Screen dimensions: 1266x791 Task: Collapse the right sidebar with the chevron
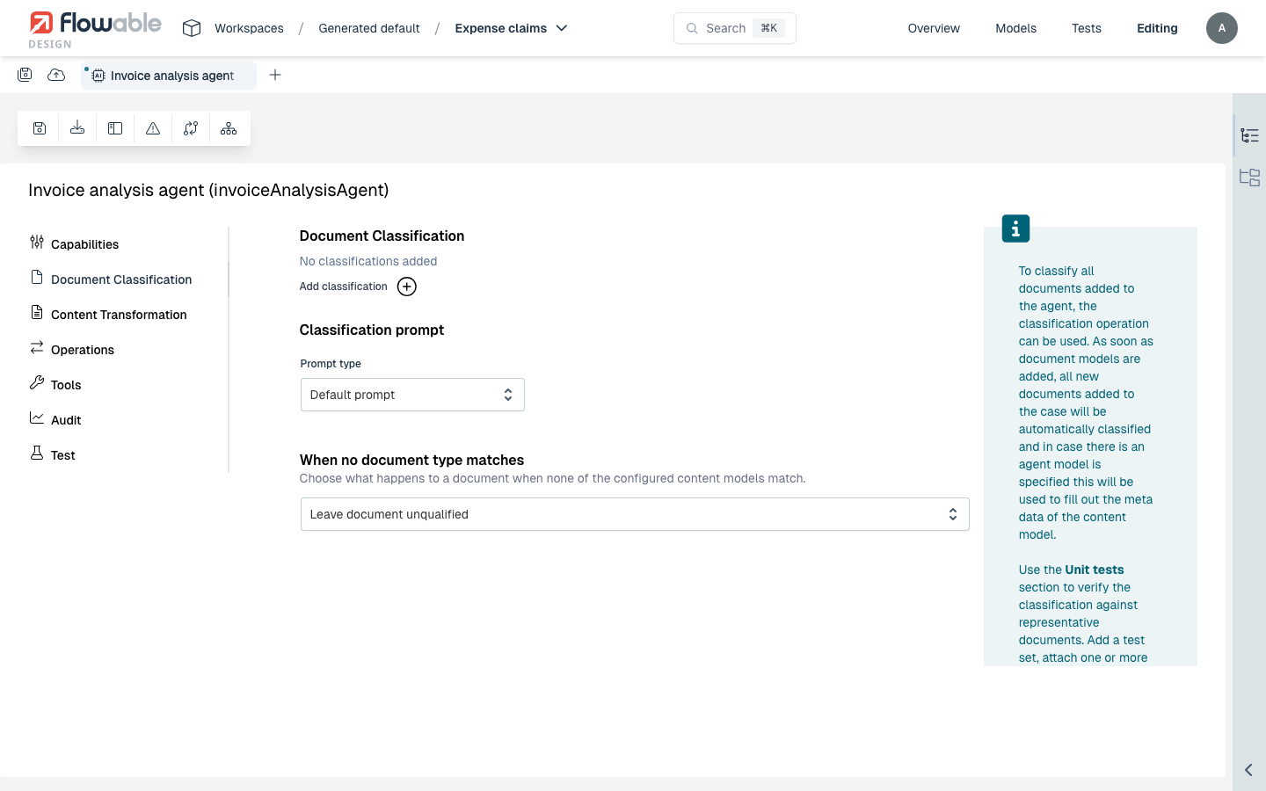tap(1248, 770)
